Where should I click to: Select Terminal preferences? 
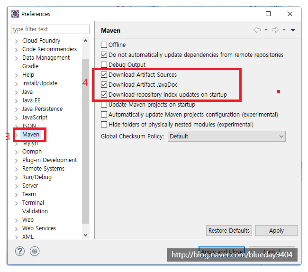point(33,203)
